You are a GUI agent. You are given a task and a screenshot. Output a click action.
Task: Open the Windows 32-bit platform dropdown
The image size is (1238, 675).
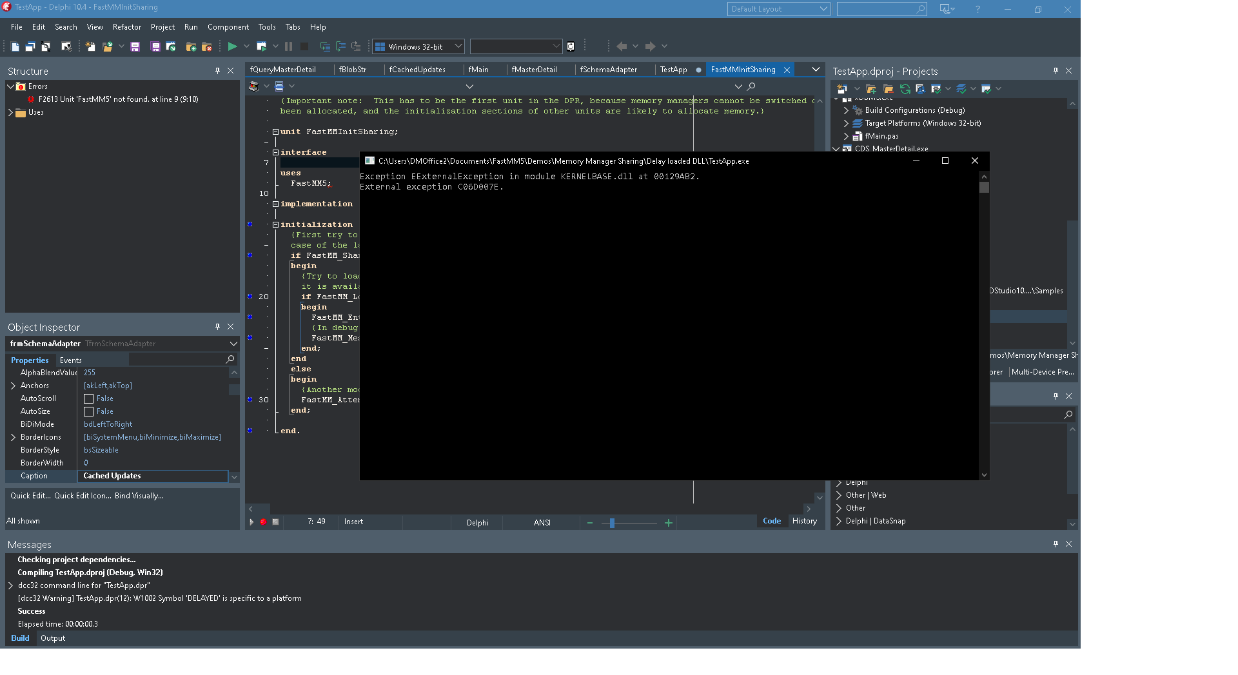pyautogui.click(x=458, y=46)
